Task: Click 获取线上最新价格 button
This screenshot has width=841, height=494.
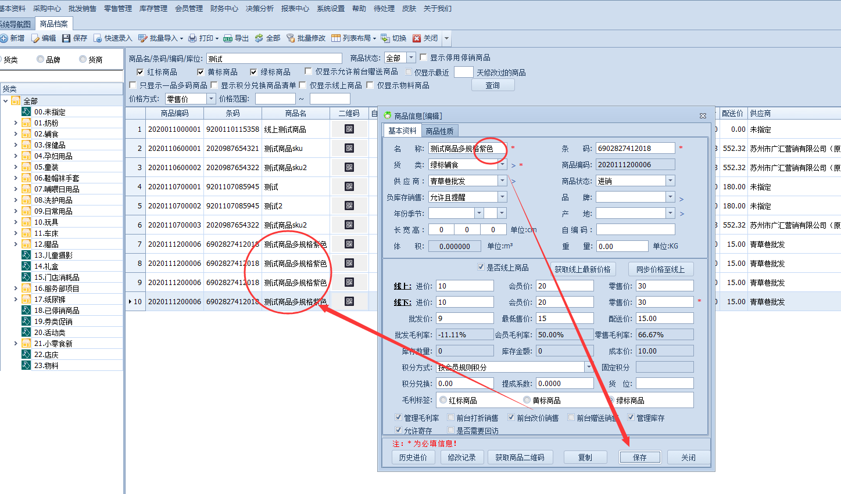Action: coord(582,269)
